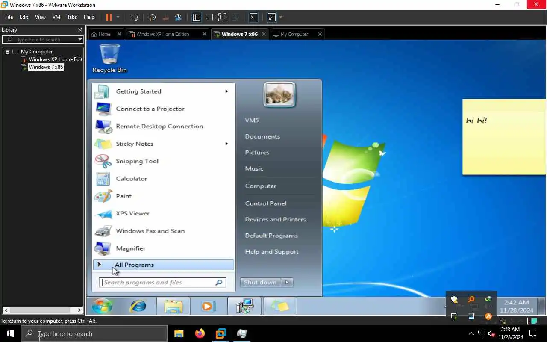Viewport: 547px width, 342px height.
Task: Close the Library panel
Action: pos(79,30)
